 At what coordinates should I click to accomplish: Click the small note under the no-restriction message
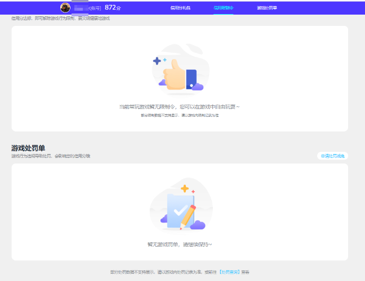180,115
